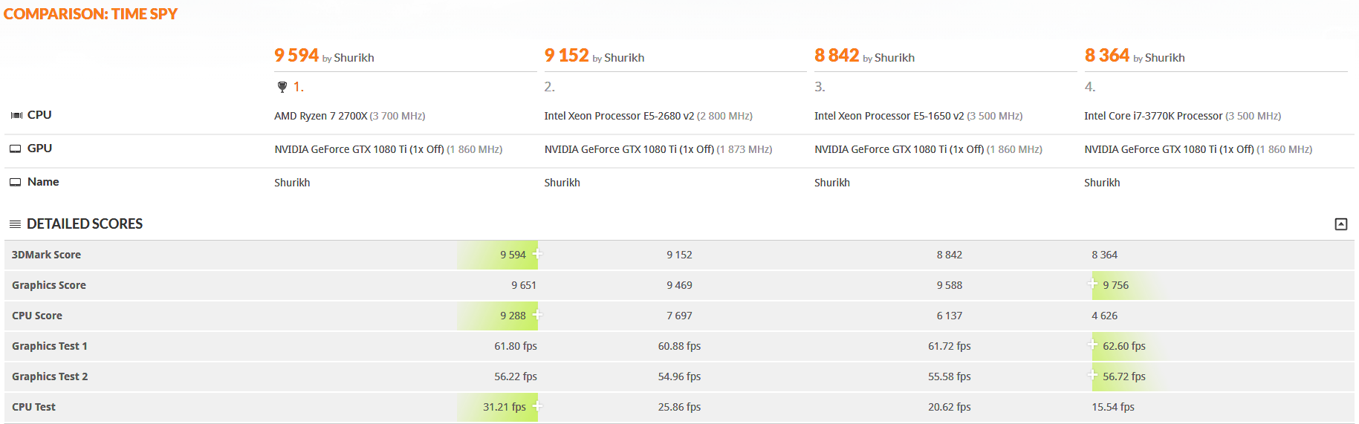This screenshot has height=424, width=1359.
Task: Click the 3DMark Score row label
Action: point(46,255)
